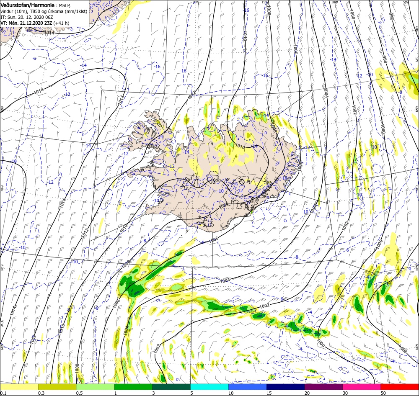Click the "0.3" legend value
Viewport: 419px width, 396px height.
point(41,393)
